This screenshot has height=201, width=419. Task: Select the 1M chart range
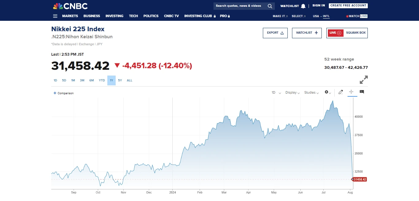coord(73,80)
